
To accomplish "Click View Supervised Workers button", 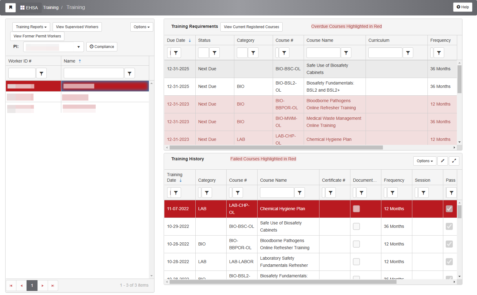I will pos(77,27).
